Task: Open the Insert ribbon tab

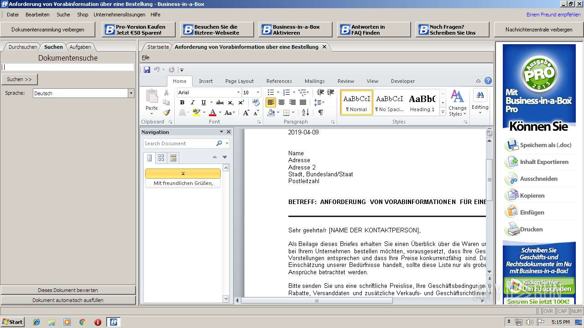Action: pyautogui.click(x=206, y=81)
